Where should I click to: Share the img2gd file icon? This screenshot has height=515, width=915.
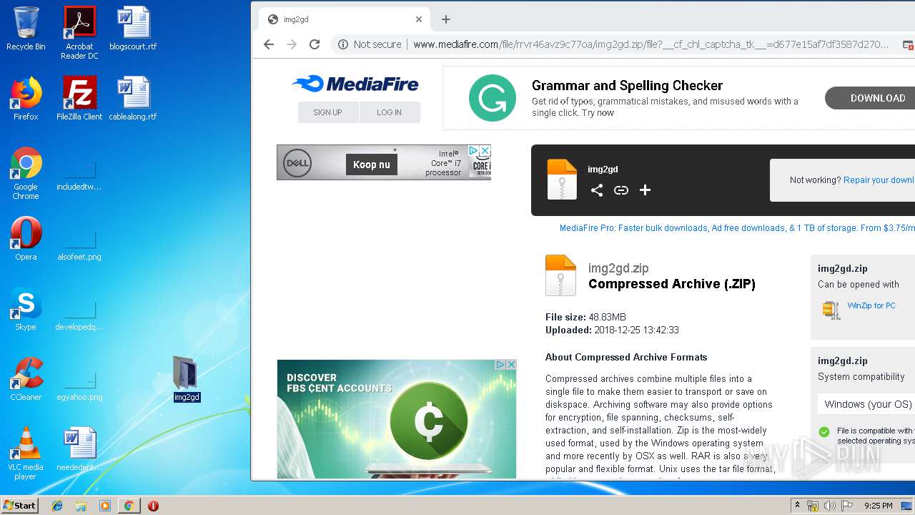click(597, 190)
